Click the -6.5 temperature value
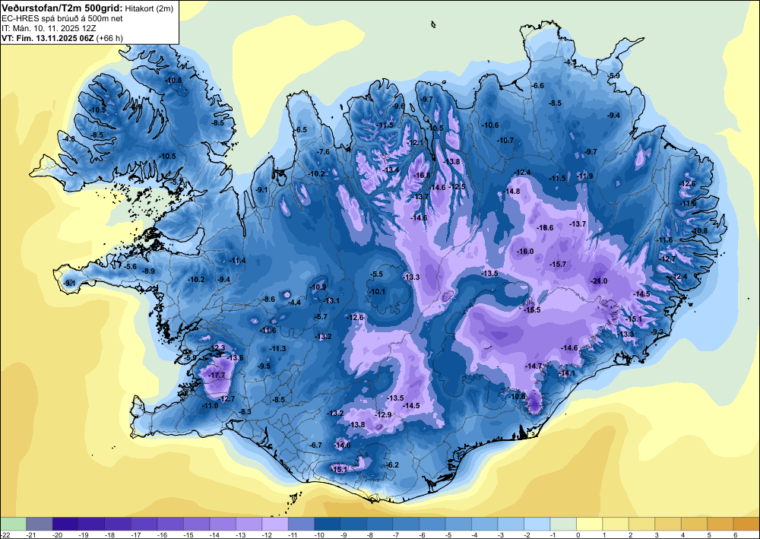This screenshot has height=539, width=760. tap(300, 129)
